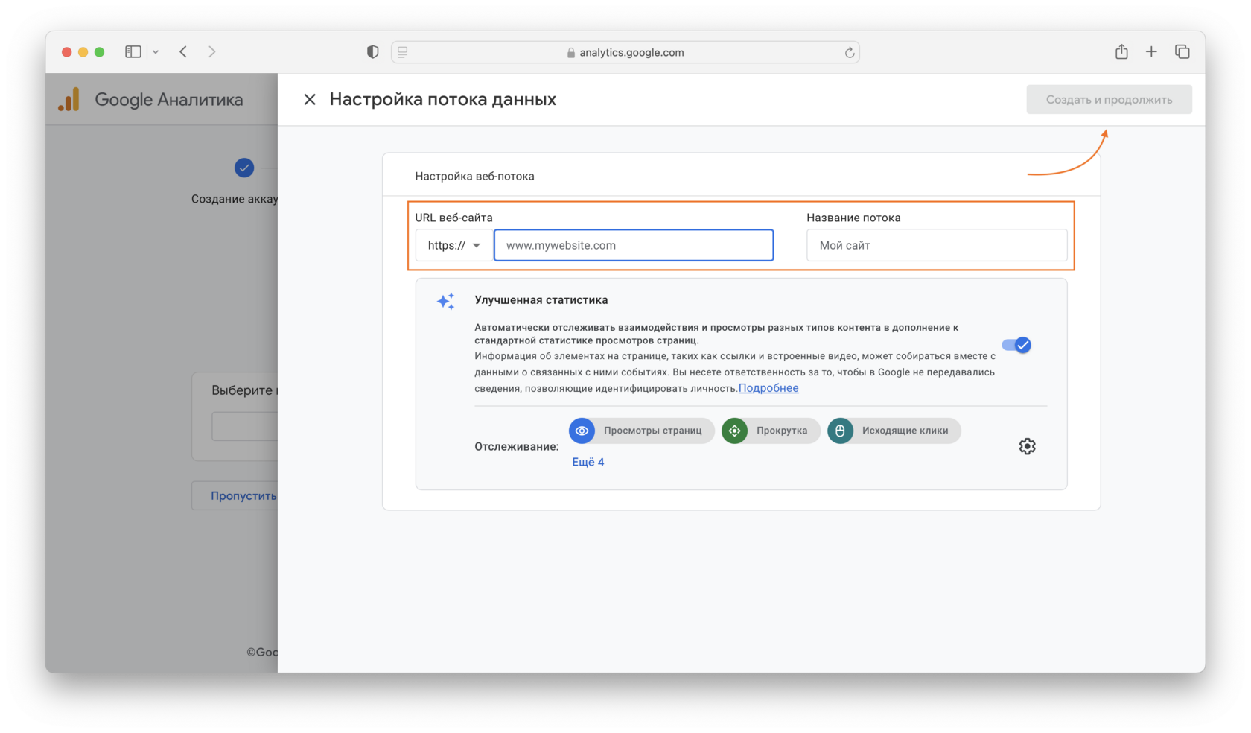1251x733 pixels.
Task: Click the Настройка потока данных title
Action: [443, 99]
